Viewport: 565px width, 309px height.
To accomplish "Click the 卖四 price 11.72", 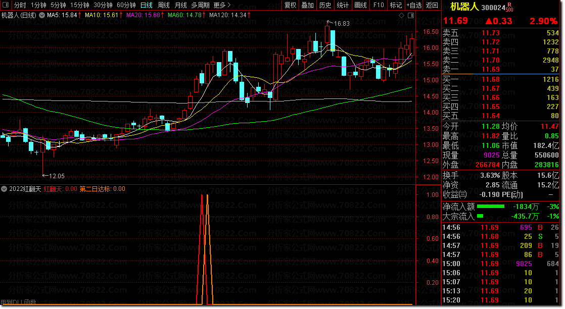I will [x=491, y=42].
